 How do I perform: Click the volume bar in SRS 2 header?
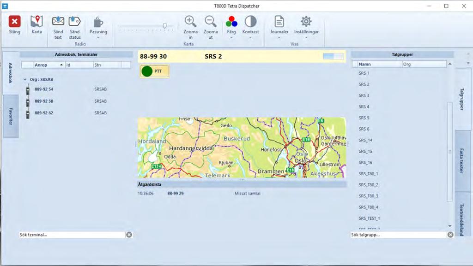(333, 56)
